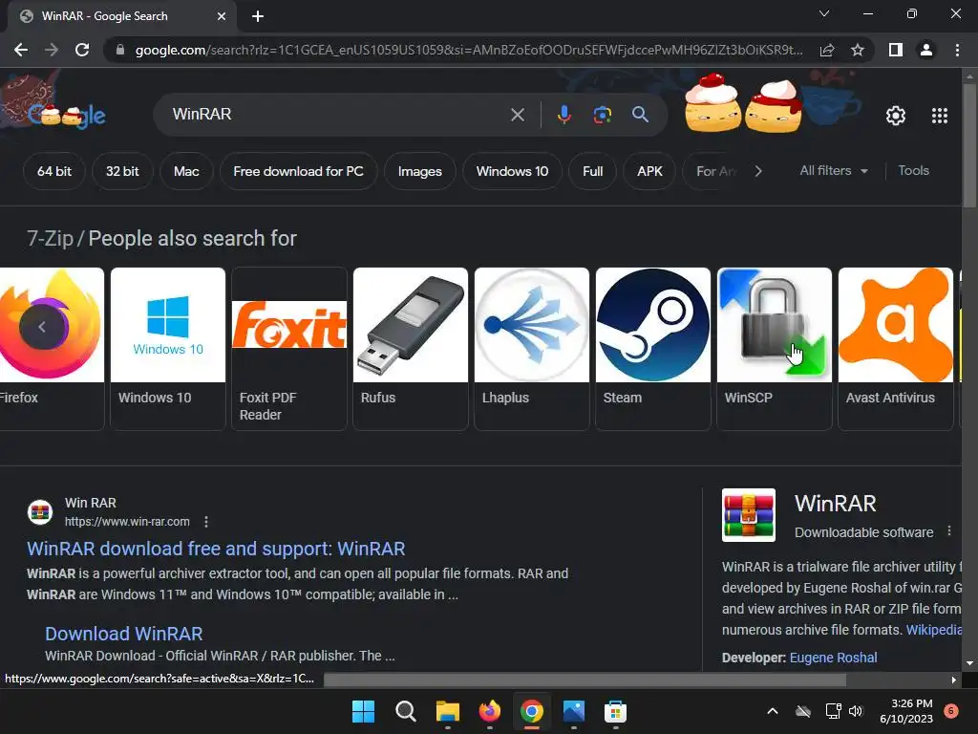The image size is (978, 734).
Task: Bookmark this page with the star icon
Action: point(858,50)
